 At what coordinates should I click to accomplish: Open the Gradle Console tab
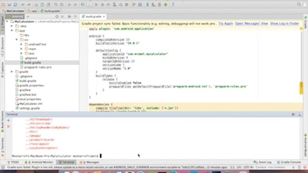(x=289, y=162)
